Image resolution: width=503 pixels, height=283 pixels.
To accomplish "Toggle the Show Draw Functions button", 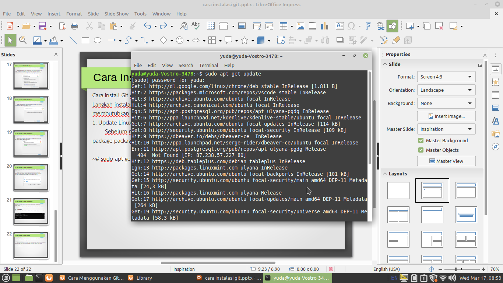I will coord(393,26).
